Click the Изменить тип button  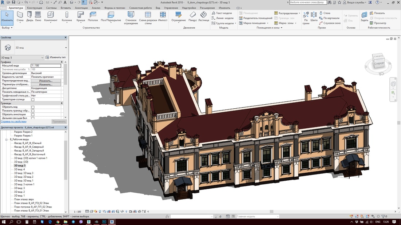click(55, 57)
